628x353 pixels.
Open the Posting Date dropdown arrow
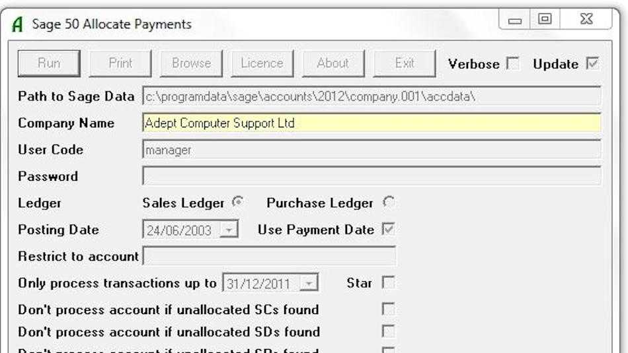point(229,230)
